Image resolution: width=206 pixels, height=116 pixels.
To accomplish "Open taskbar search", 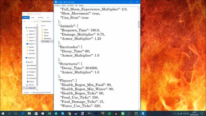I will 9,113.
